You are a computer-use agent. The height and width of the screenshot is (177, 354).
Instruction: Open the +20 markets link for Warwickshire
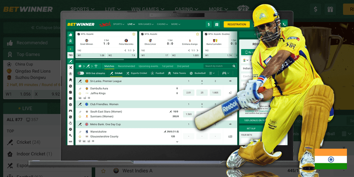[x=230, y=136]
